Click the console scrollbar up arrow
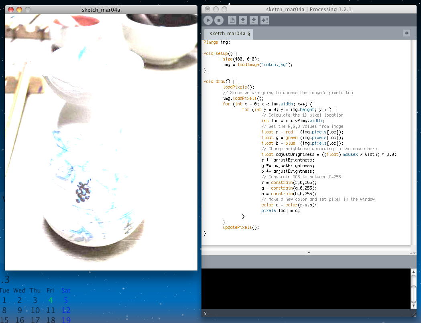Image resolution: width=421 pixels, height=323 pixels. [413, 272]
